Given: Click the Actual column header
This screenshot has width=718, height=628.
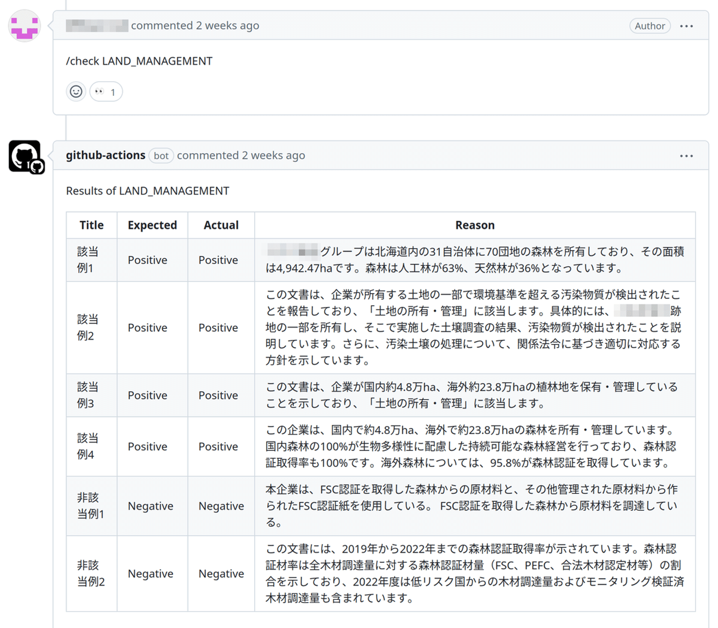Looking at the screenshot, I should point(221,225).
